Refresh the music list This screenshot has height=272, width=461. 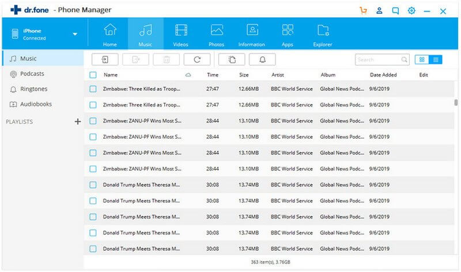[197, 60]
